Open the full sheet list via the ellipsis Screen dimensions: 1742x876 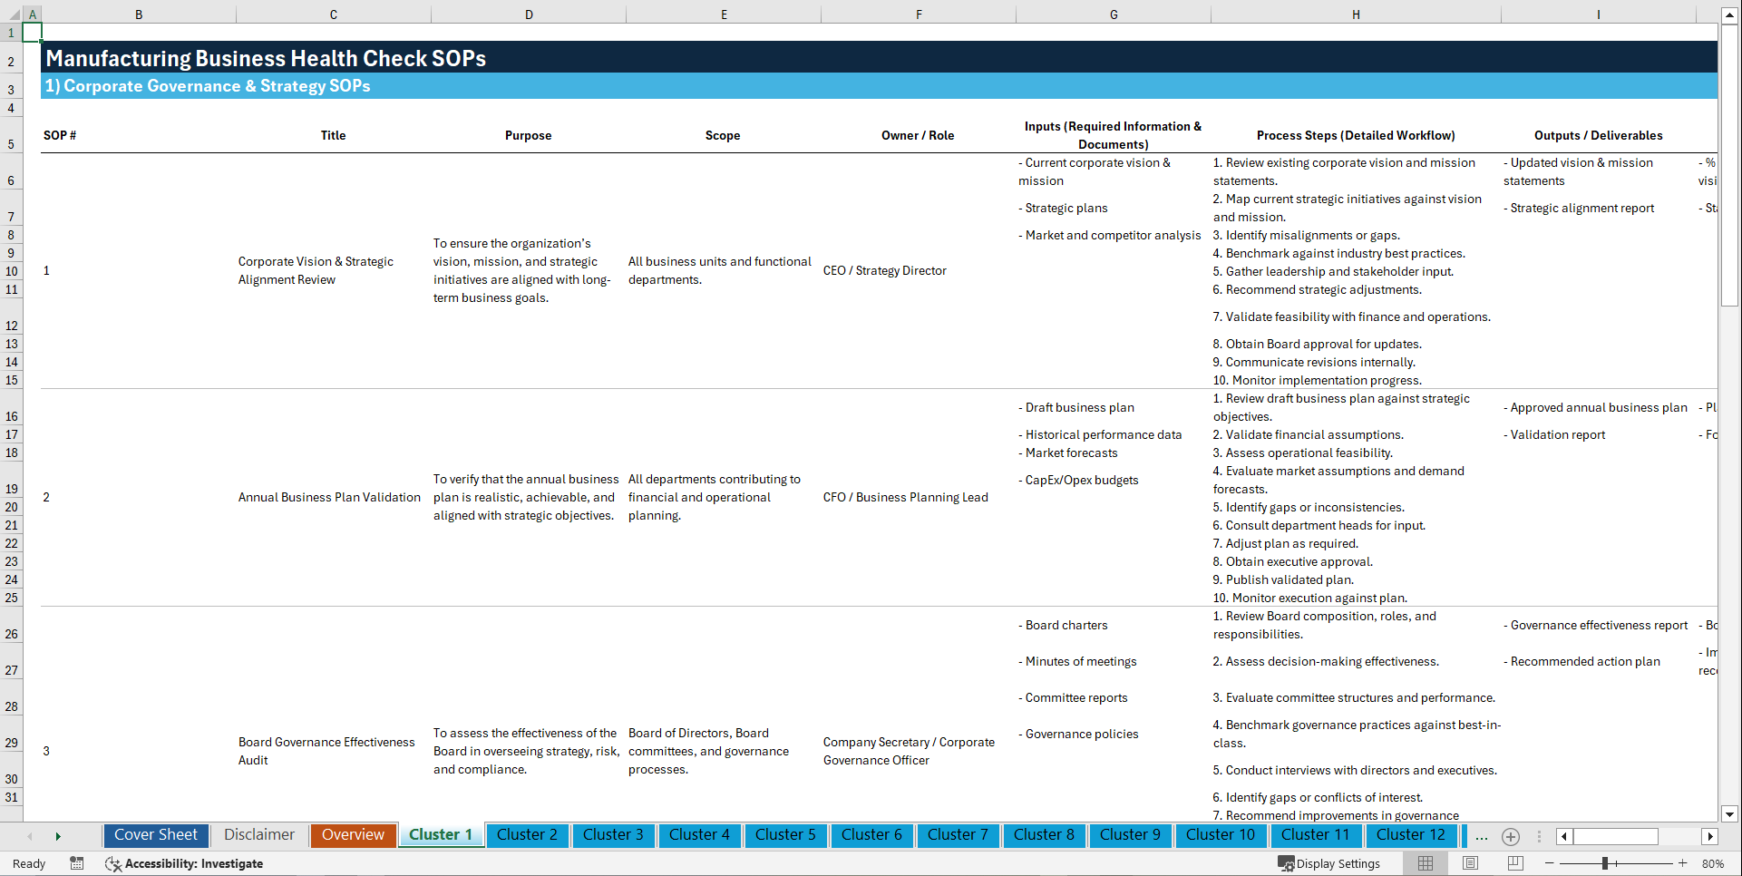point(1482,837)
